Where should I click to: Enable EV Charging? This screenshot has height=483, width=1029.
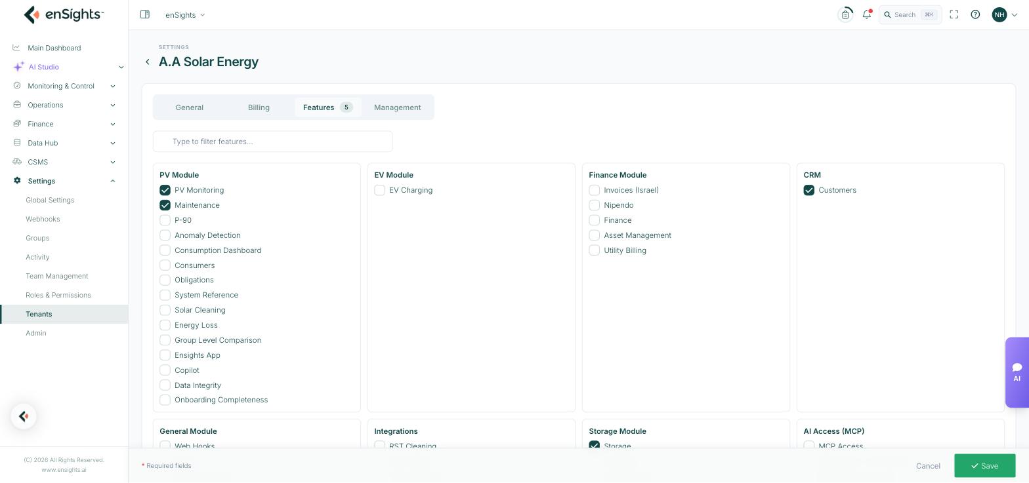click(x=379, y=190)
